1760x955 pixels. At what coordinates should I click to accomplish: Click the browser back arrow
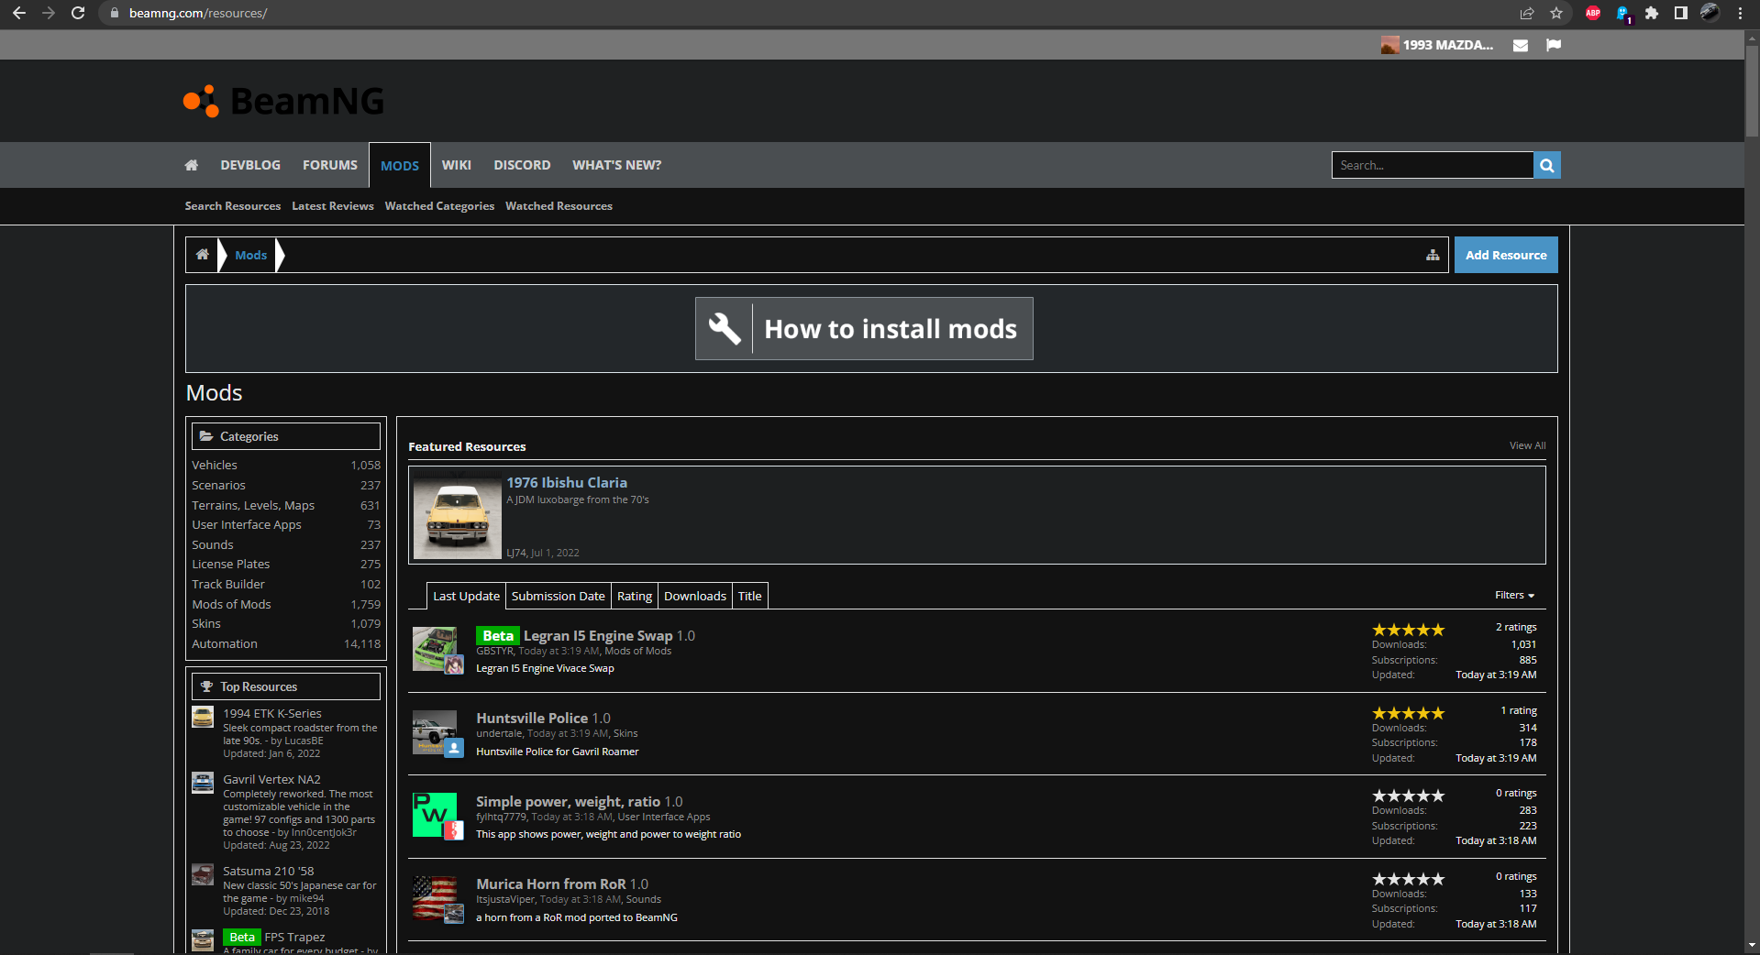tap(18, 13)
